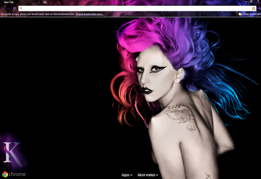Close the New Tab tab

click(39, 2)
